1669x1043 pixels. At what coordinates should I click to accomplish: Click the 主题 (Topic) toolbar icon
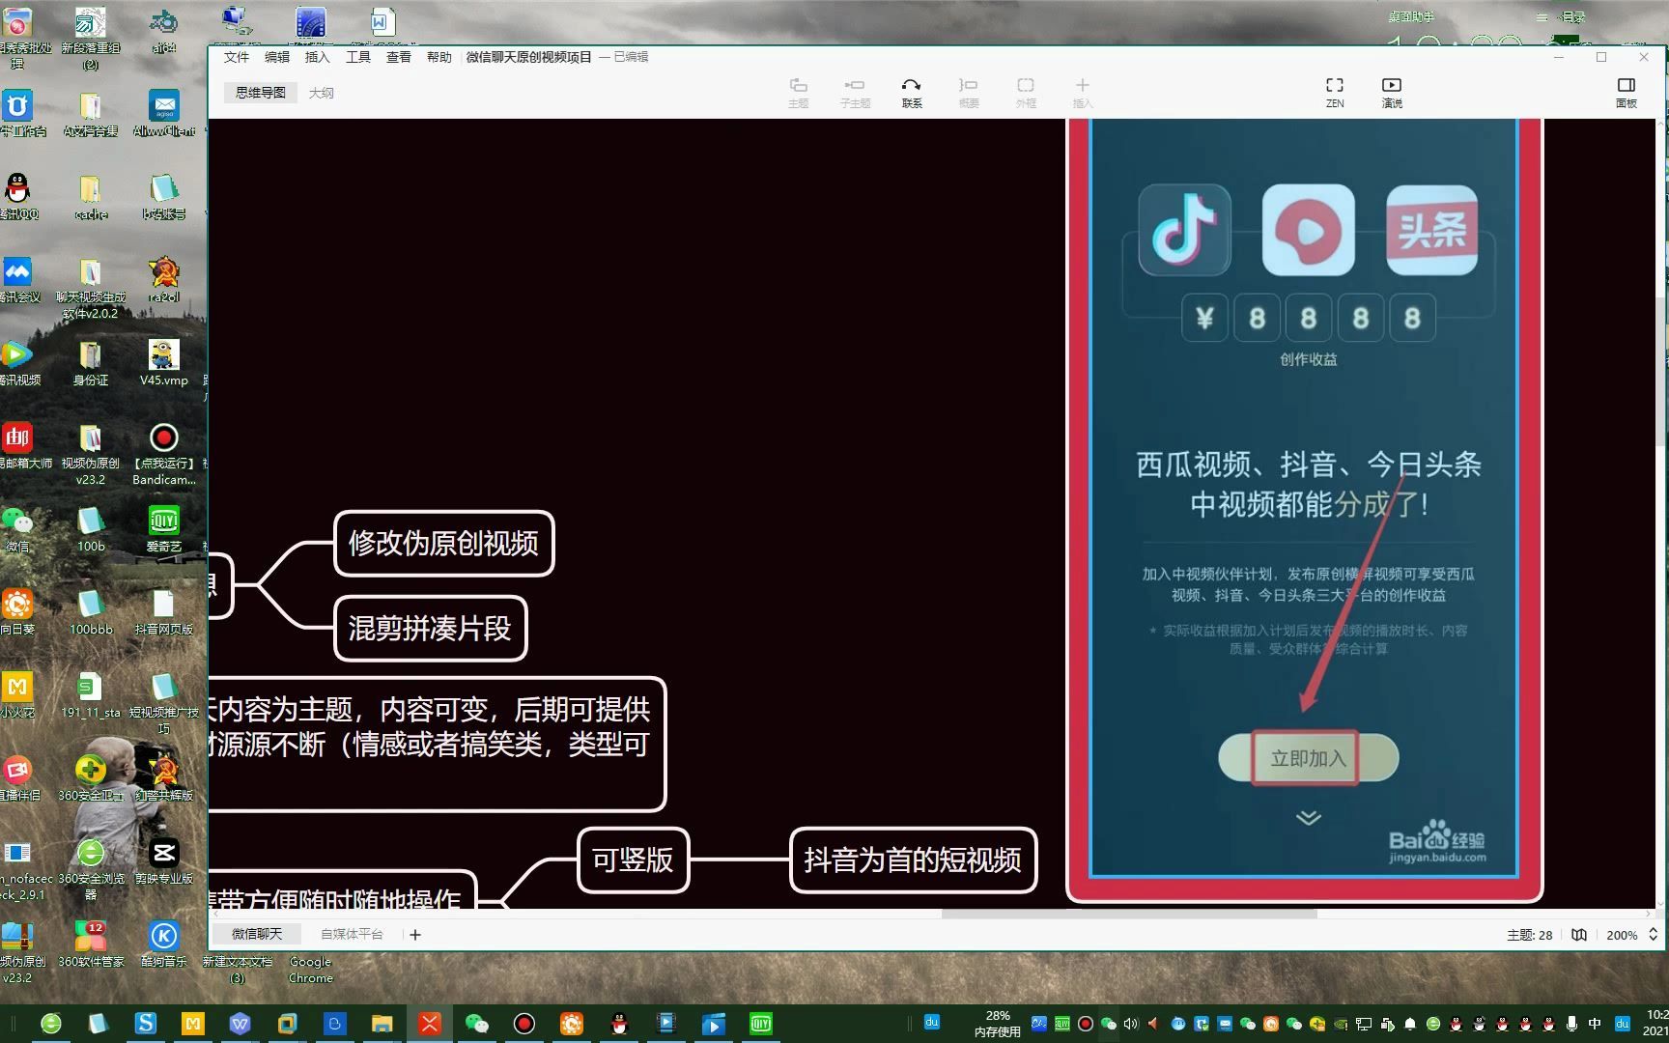(798, 93)
